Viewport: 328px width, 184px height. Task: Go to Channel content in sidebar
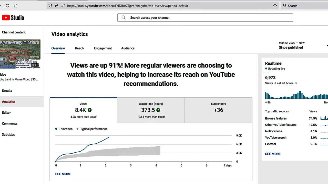pos(14,32)
